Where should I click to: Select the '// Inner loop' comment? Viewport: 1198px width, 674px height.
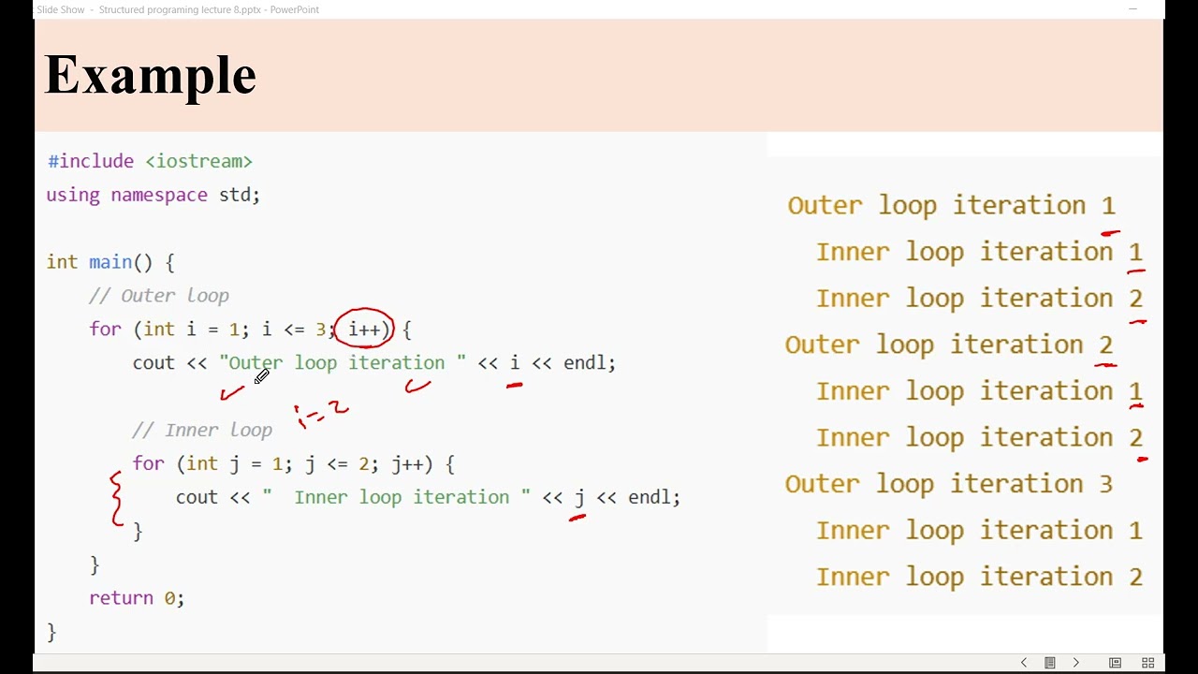202,430
